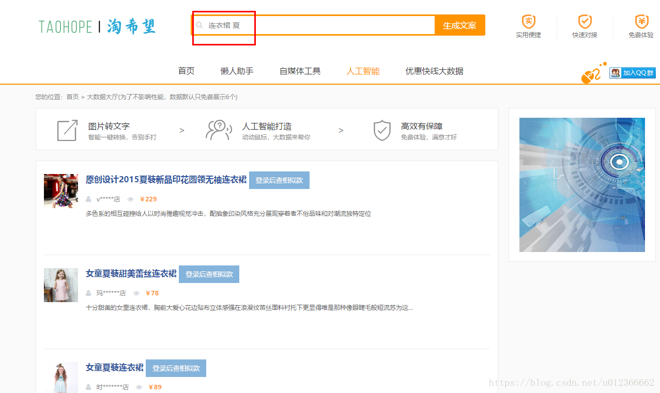Click the 图片转文字 heading text

tap(109, 126)
